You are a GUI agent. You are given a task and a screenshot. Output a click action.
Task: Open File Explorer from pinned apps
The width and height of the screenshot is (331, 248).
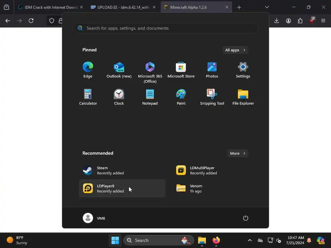(243, 97)
